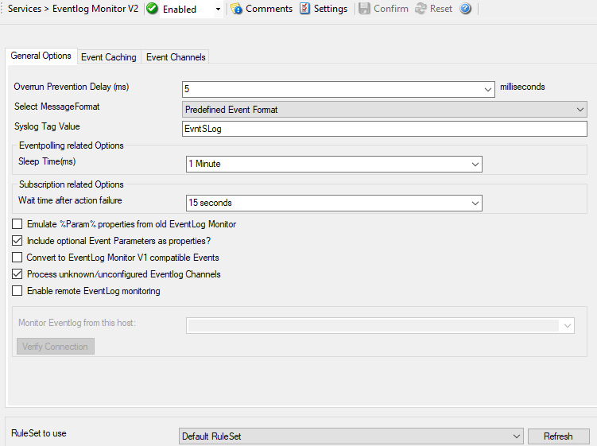Uncheck Include optional Event Parameters as properties
The image size is (597, 446).
(17, 241)
